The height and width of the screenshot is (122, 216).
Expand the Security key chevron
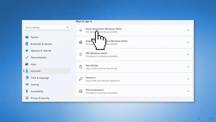(188, 67)
